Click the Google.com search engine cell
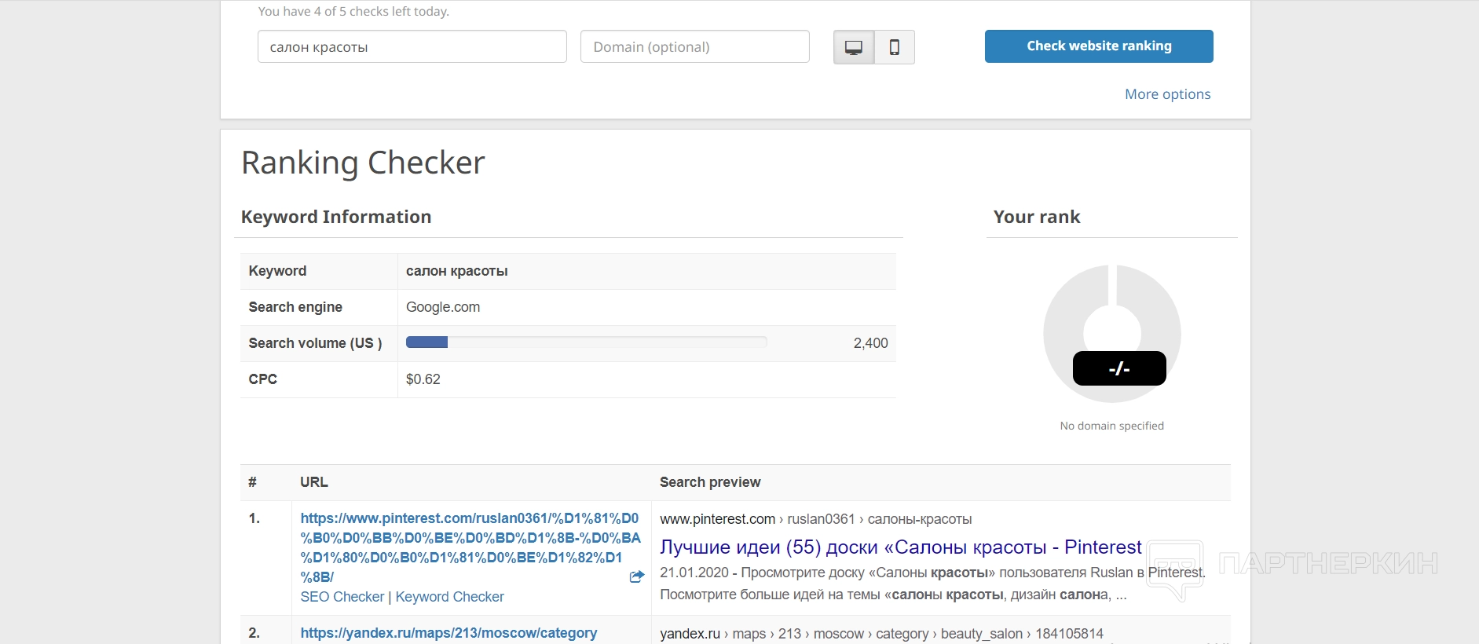1479x644 pixels. pyautogui.click(x=443, y=307)
